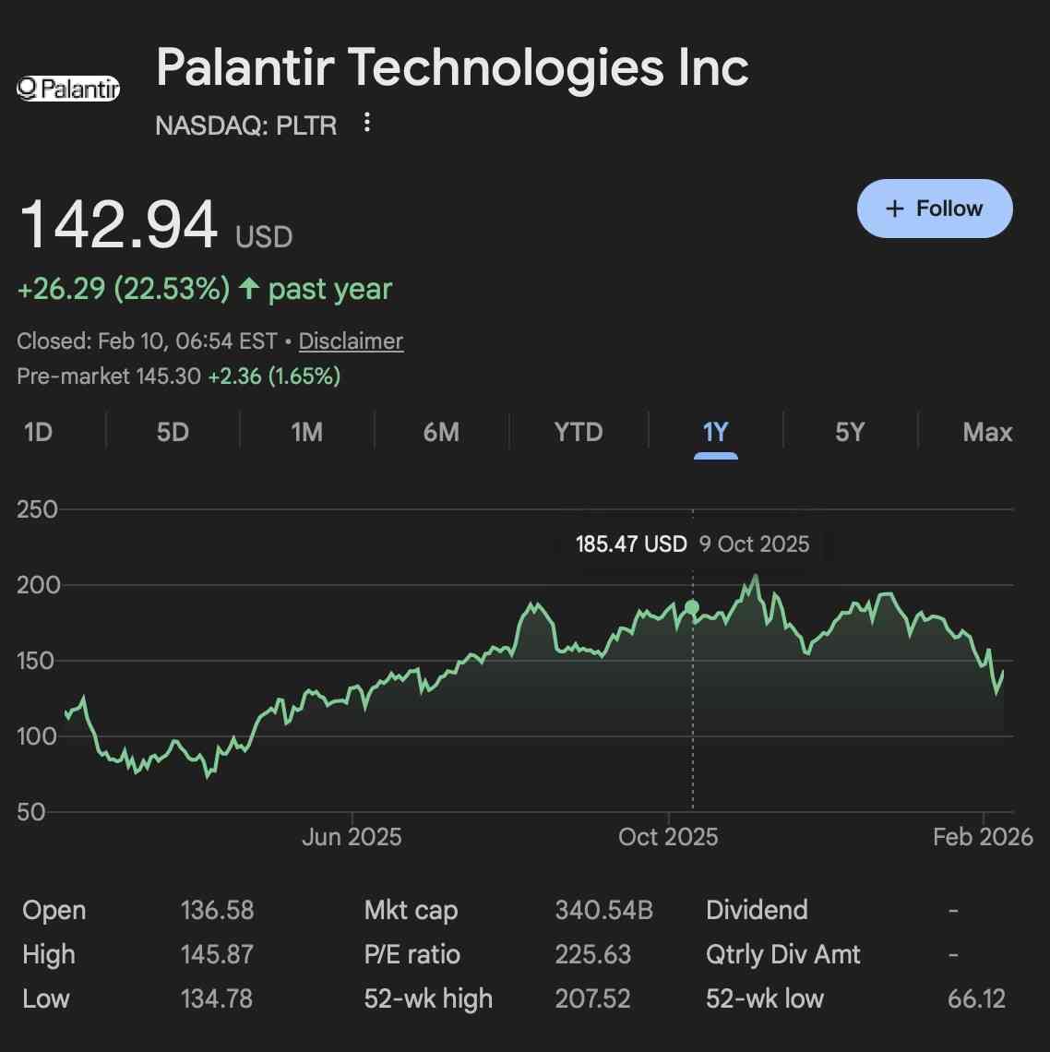Open the 5Y price history tab

tap(850, 432)
